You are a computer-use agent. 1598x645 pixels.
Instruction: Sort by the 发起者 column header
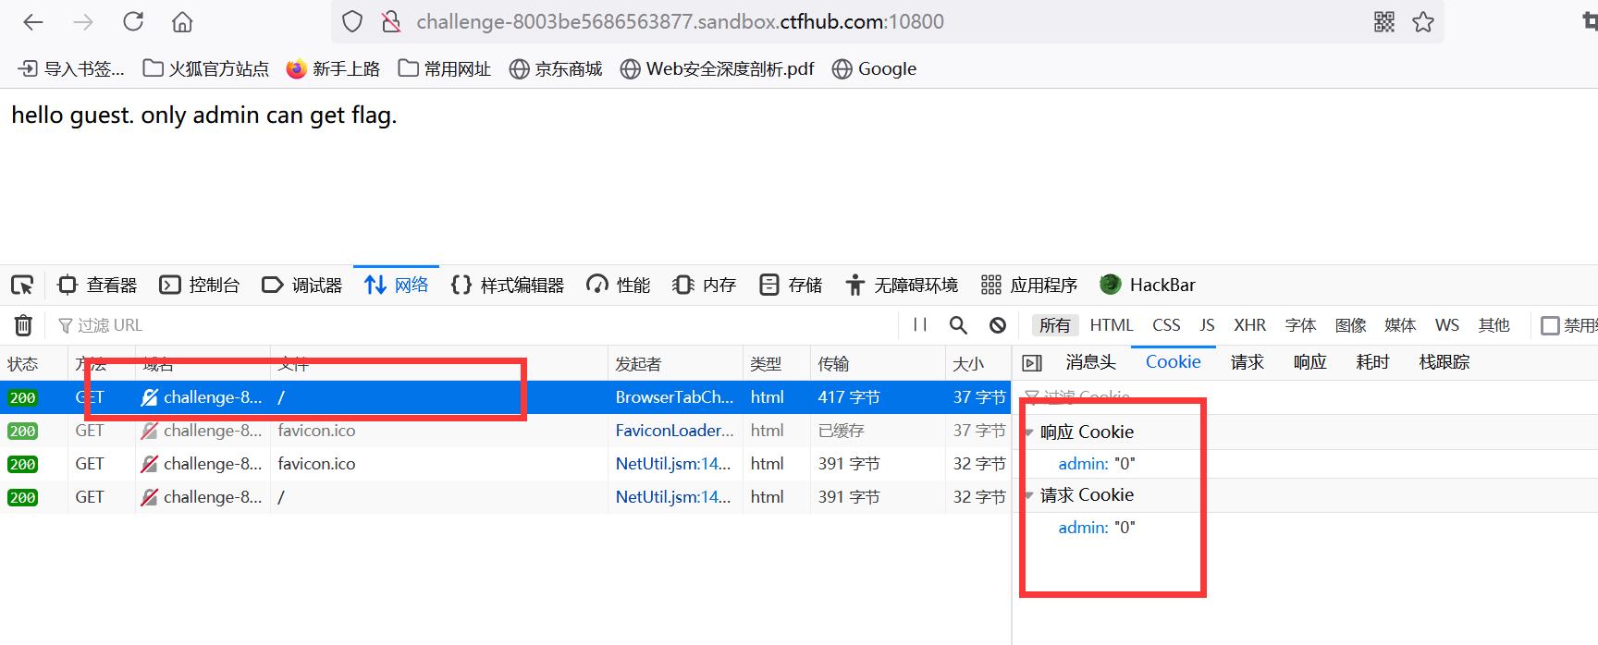pyautogui.click(x=675, y=364)
